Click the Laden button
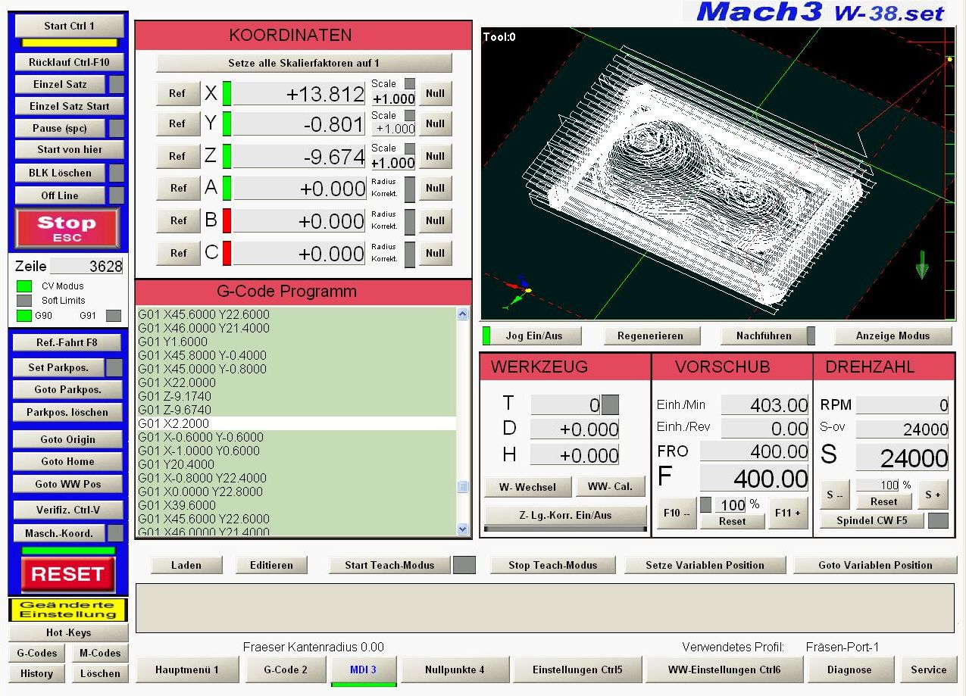Screen dimensions: 966x696 pyautogui.click(x=186, y=565)
